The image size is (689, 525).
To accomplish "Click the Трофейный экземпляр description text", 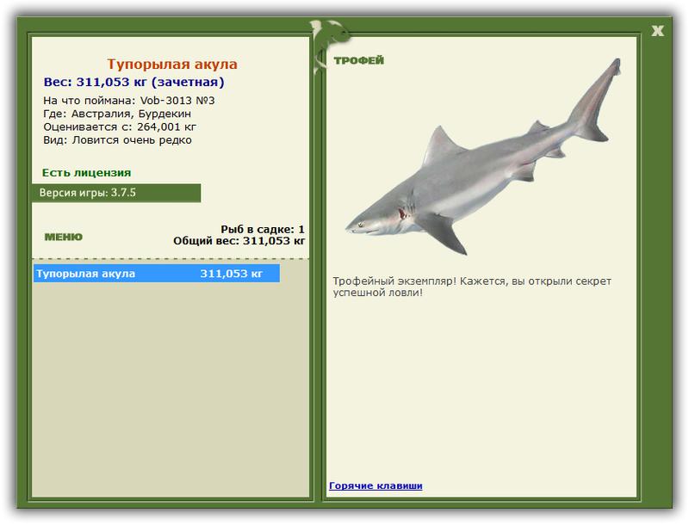I will pos(472,287).
